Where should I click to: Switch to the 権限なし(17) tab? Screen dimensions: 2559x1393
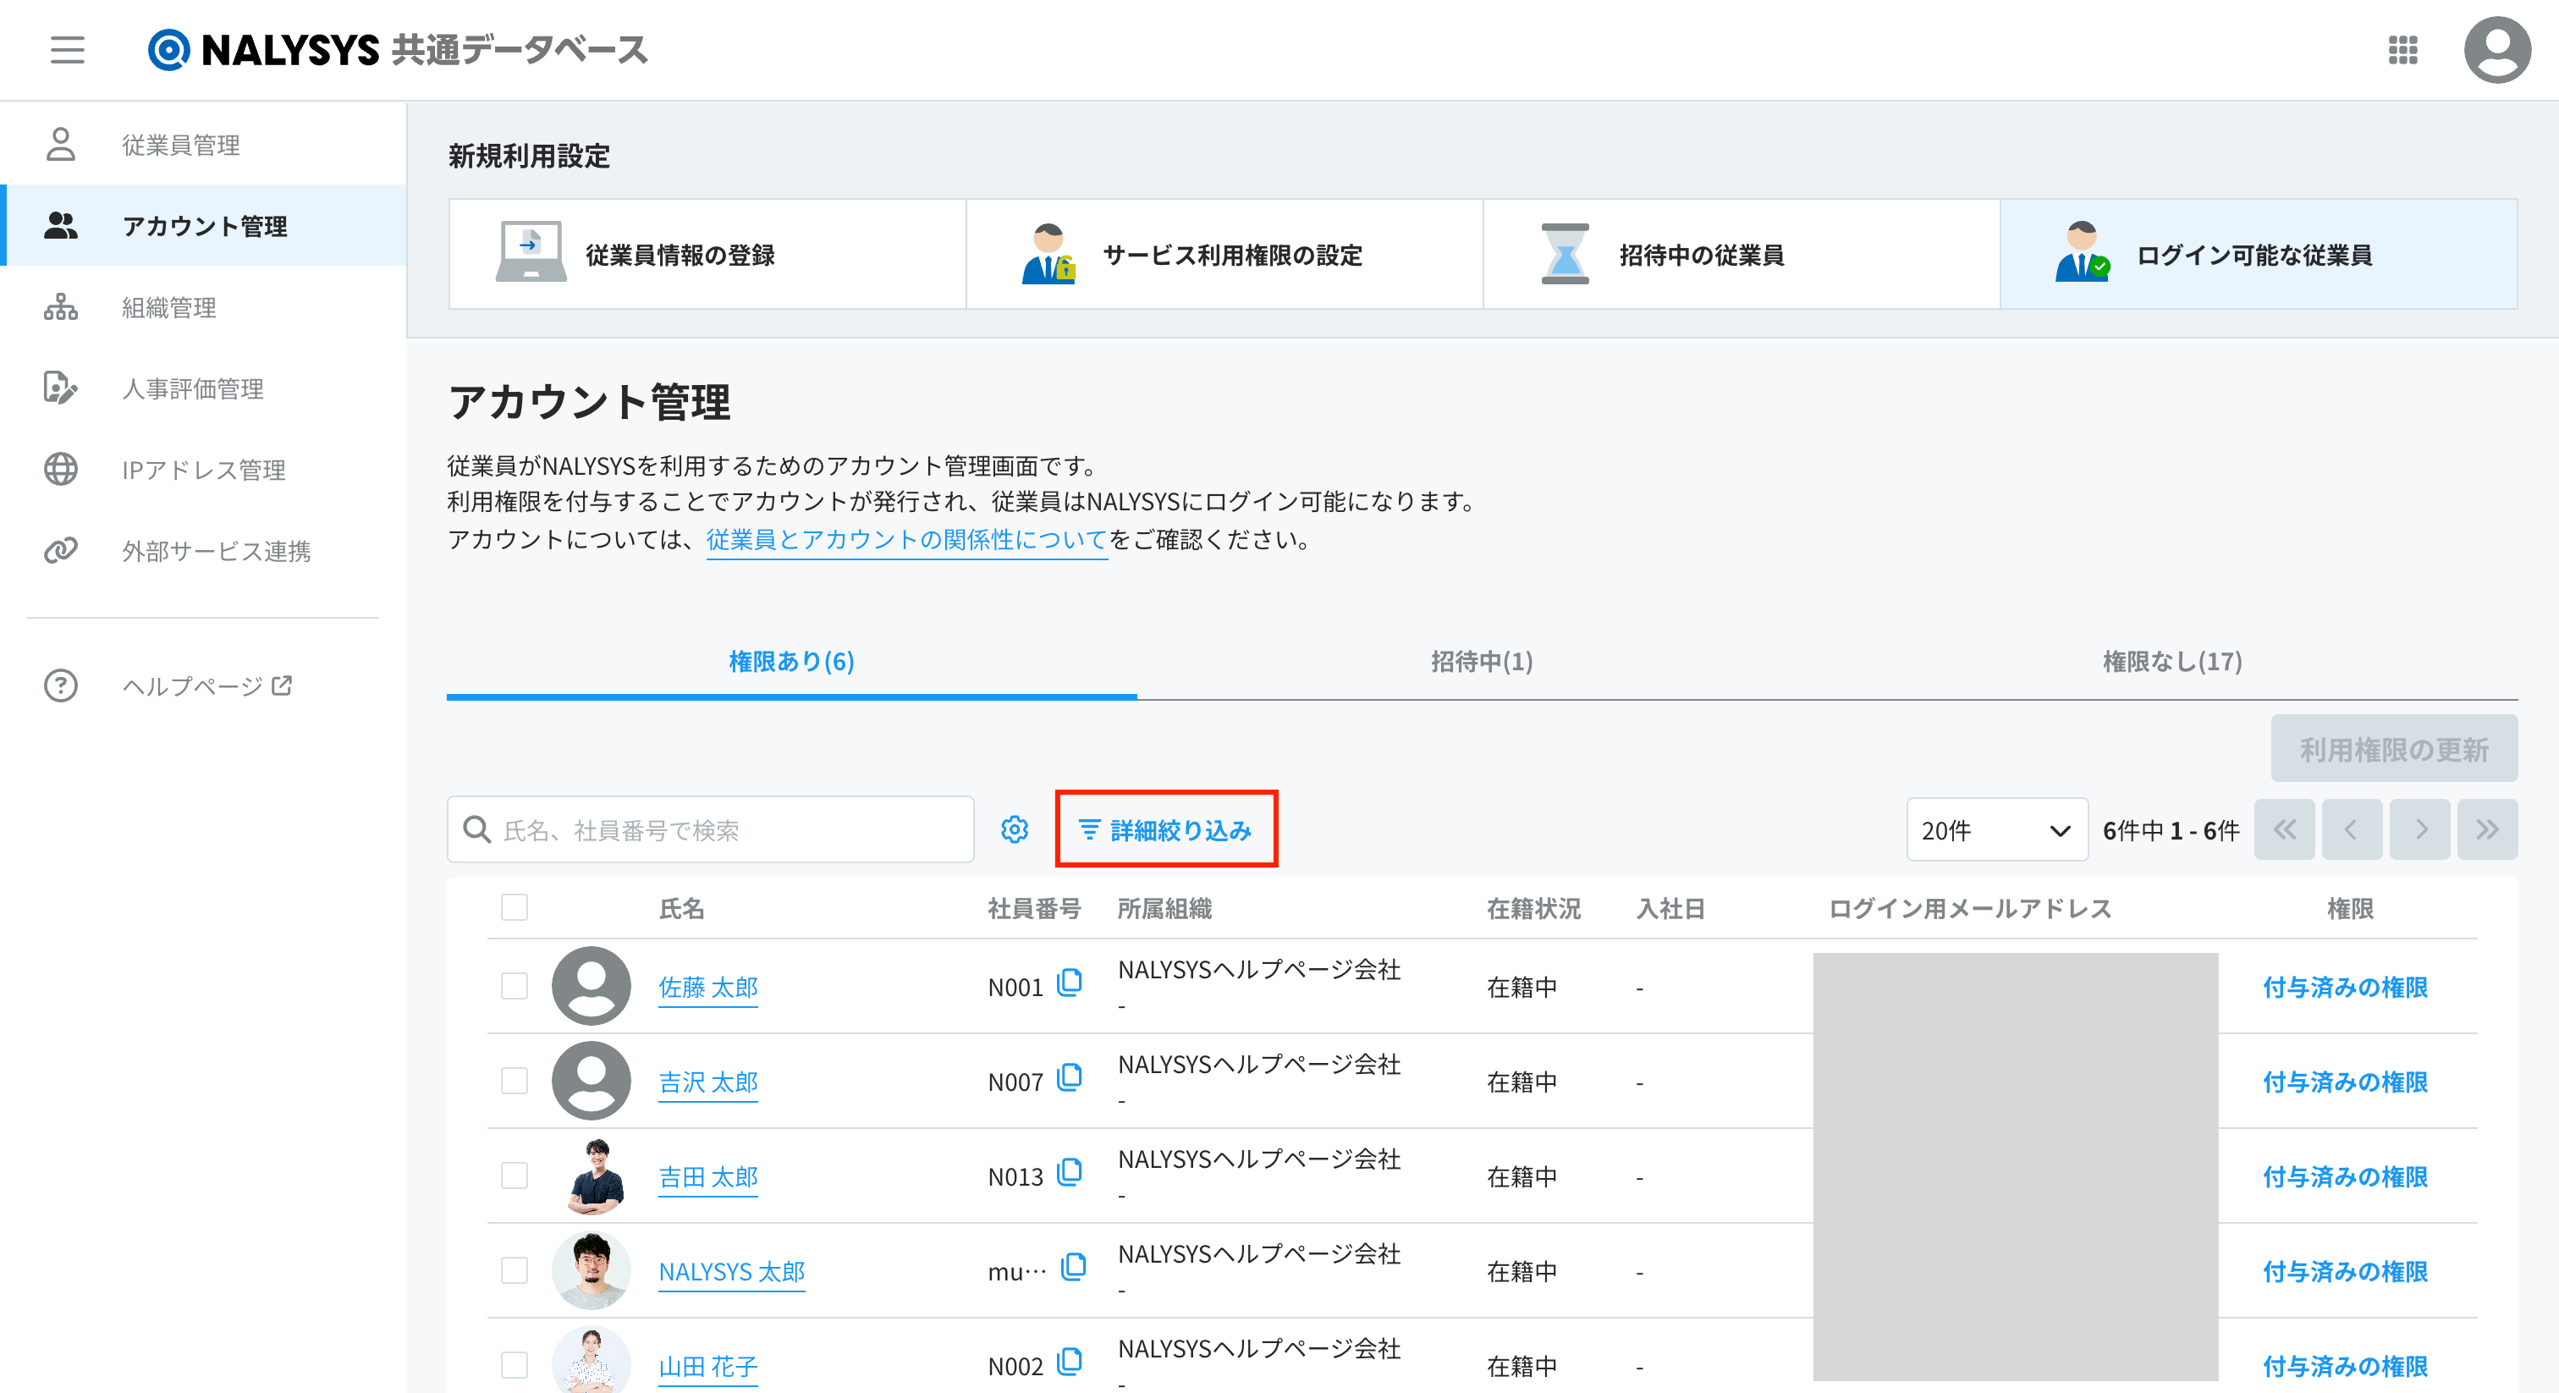[x=2171, y=662]
